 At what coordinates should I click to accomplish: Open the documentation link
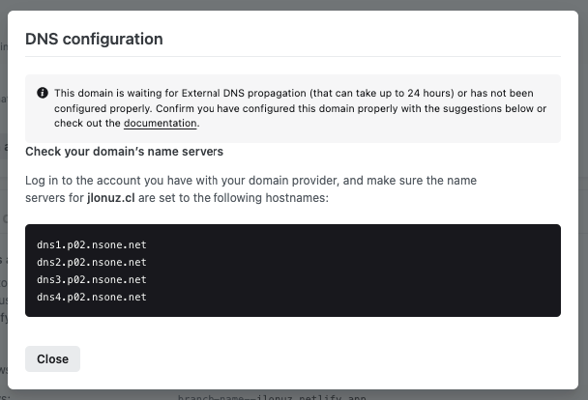tap(161, 124)
